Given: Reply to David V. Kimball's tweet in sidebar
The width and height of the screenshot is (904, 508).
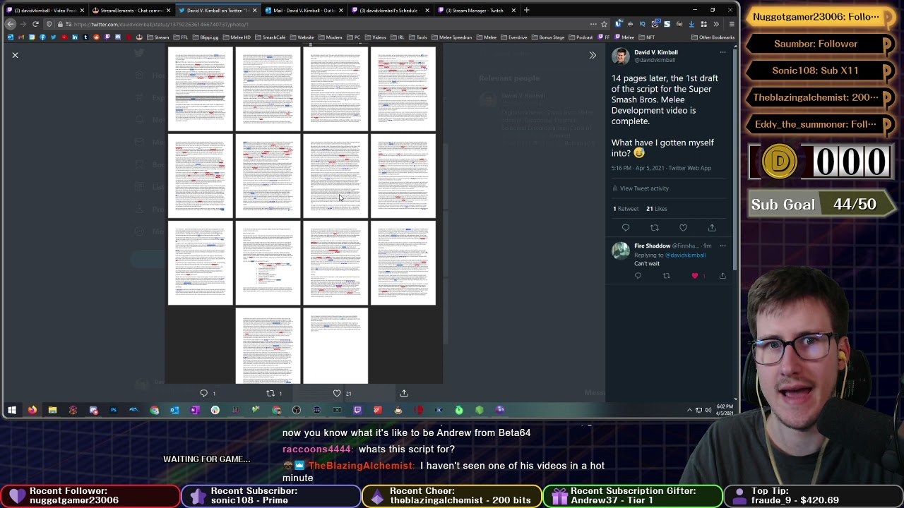Looking at the screenshot, I should pyautogui.click(x=626, y=228).
